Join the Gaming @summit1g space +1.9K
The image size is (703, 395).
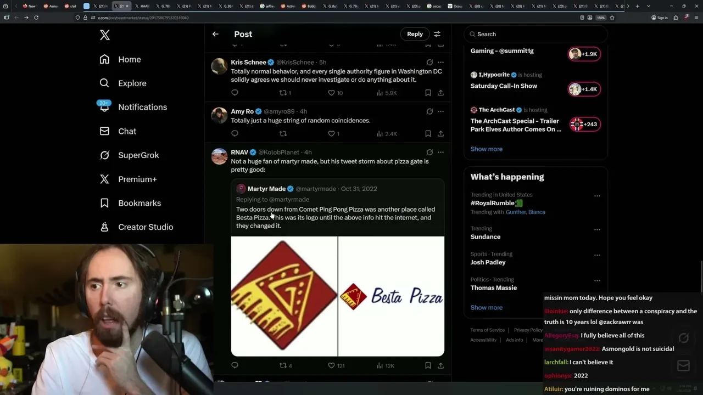pos(584,54)
